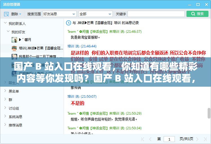211x144 pixels.
Task: Click the 培训 说: (21:46:44) header
Action: pyautogui.click(x=82, y=46)
